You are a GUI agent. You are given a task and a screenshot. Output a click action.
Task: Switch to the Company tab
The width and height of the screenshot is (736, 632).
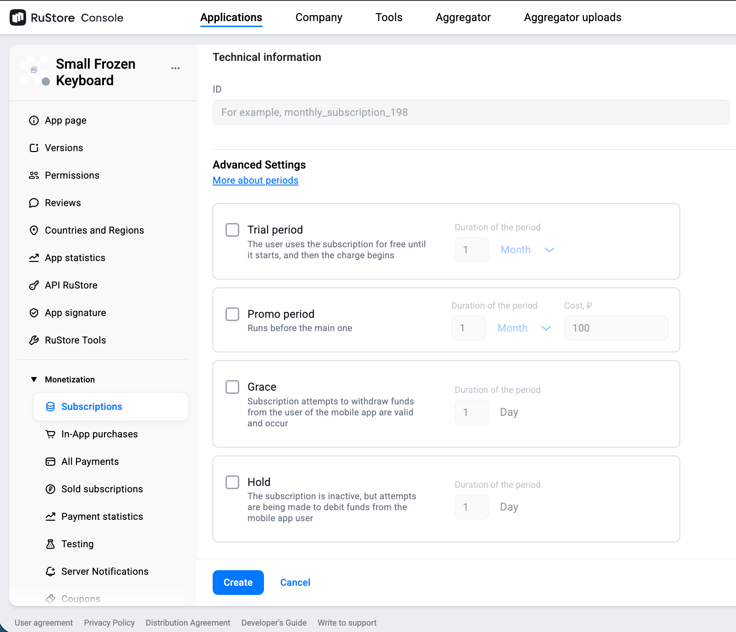(x=319, y=17)
